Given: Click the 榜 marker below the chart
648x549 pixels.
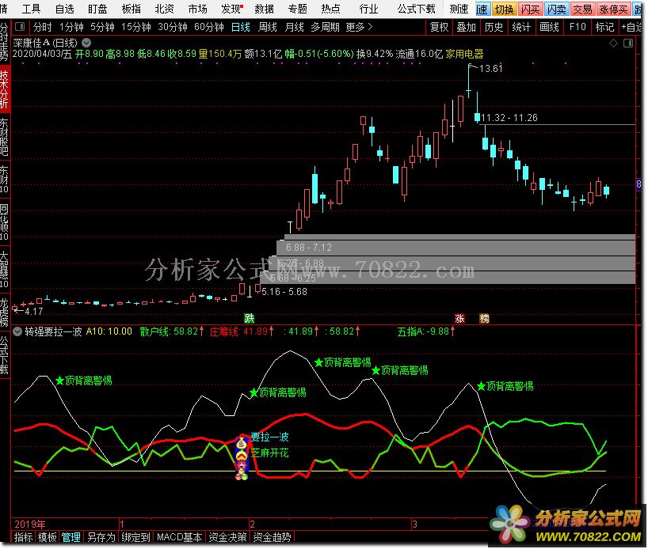Looking at the screenshot, I should tap(485, 318).
